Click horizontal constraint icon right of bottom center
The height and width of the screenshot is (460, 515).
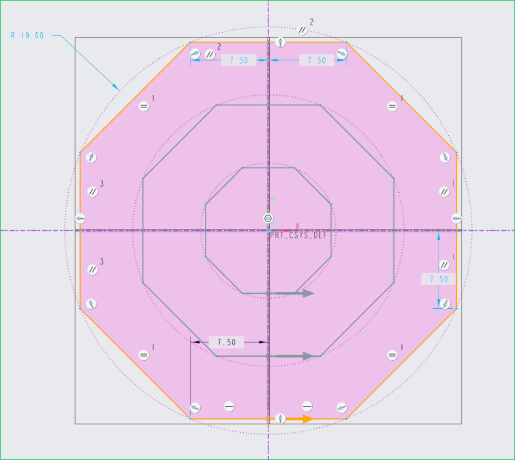(307, 406)
